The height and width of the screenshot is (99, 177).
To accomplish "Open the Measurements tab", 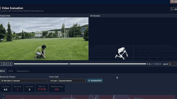I will point(23,71).
